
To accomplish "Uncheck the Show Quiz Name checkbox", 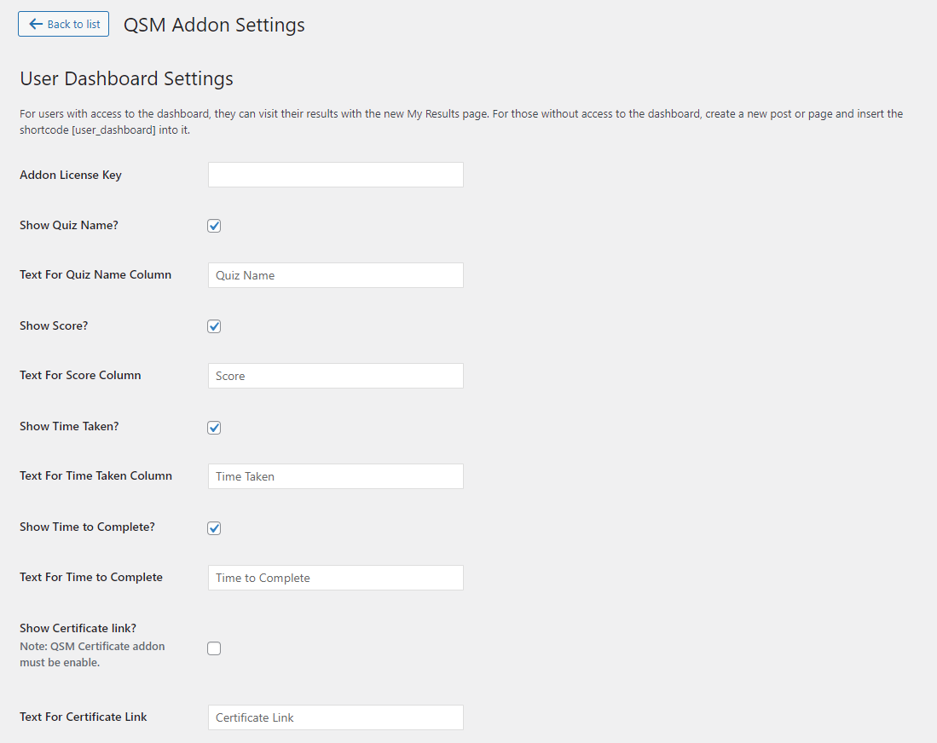I will (x=214, y=226).
